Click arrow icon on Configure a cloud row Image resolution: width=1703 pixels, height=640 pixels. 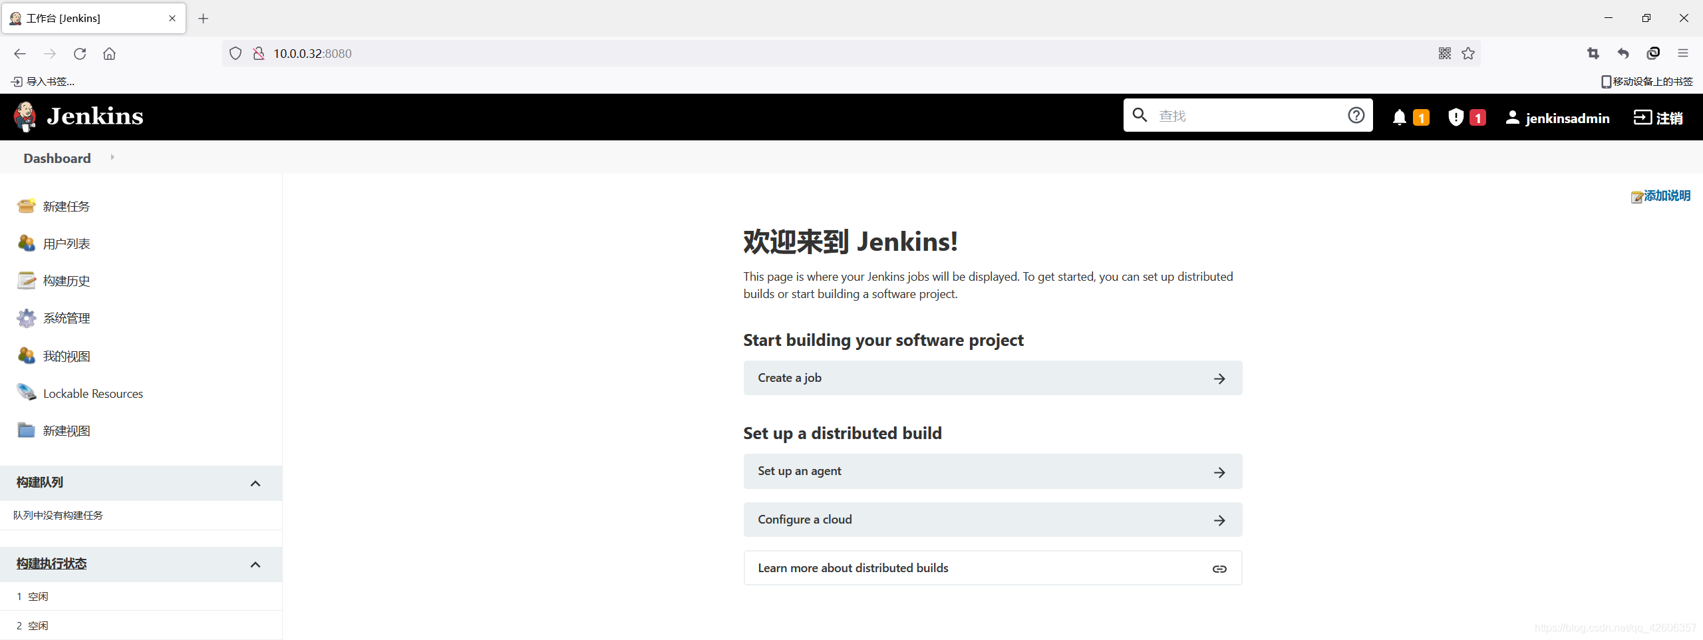1219,520
